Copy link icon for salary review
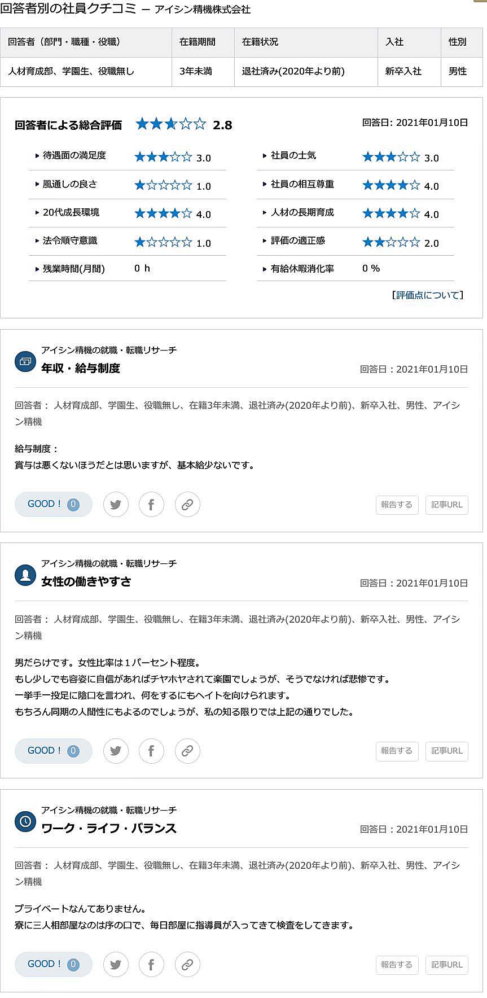 click(x=187, y=505)
